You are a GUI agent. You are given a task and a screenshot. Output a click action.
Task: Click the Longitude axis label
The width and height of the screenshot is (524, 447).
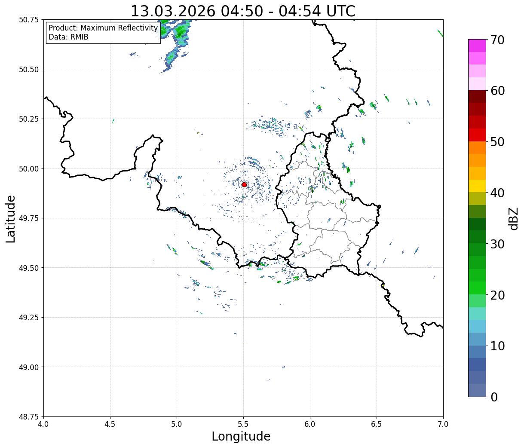(241, 436)
